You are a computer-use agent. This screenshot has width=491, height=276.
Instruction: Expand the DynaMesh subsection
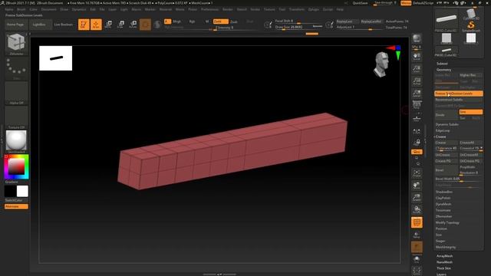[443, 204]
